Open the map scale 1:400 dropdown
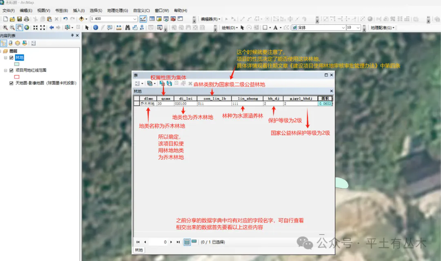The width and height of the screenshot is (441, 261). tap(135, 19)
